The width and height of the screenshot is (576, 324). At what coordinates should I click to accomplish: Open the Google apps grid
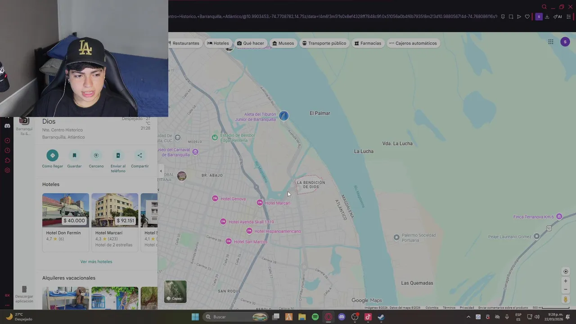tap(551, 42)
